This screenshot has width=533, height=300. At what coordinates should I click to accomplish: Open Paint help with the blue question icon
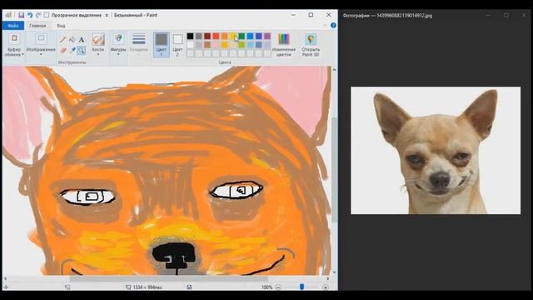pyautogui.click(x=333, y=26)
